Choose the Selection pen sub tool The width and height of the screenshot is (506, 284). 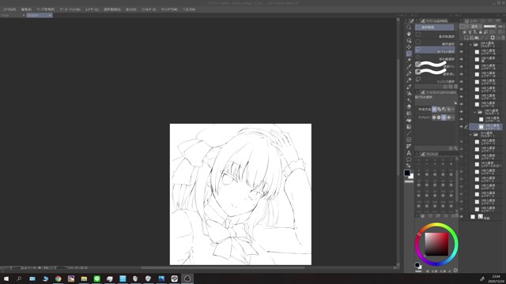pyautogui.click(x=435, y=65)
